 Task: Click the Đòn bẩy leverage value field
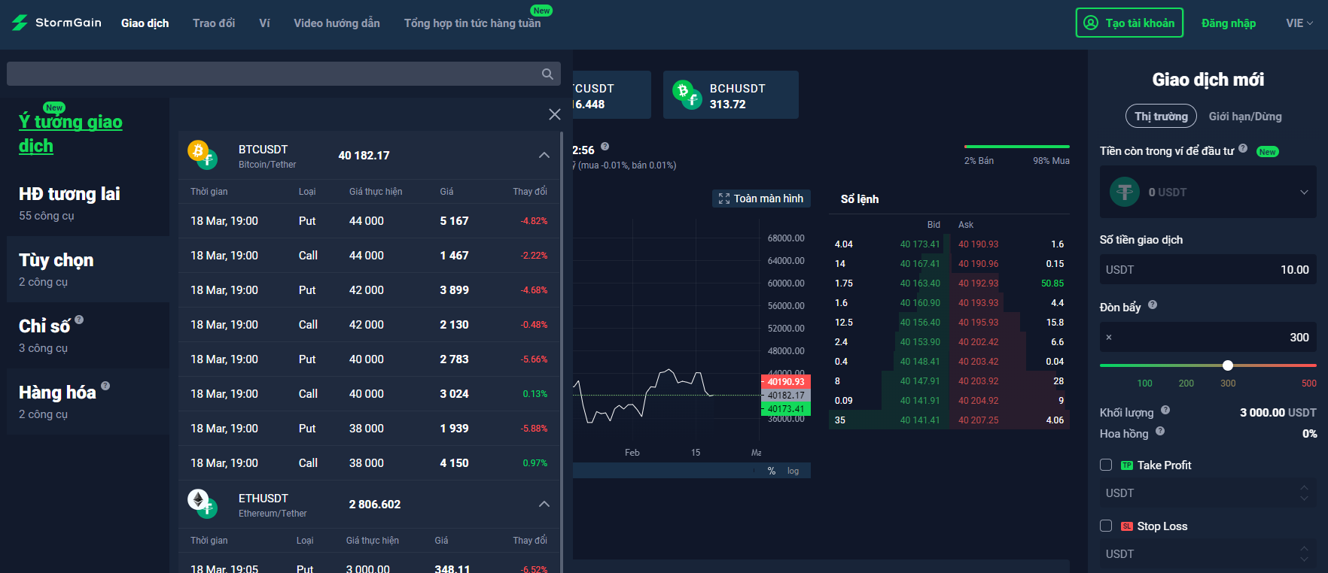[x=1208, y=337]
